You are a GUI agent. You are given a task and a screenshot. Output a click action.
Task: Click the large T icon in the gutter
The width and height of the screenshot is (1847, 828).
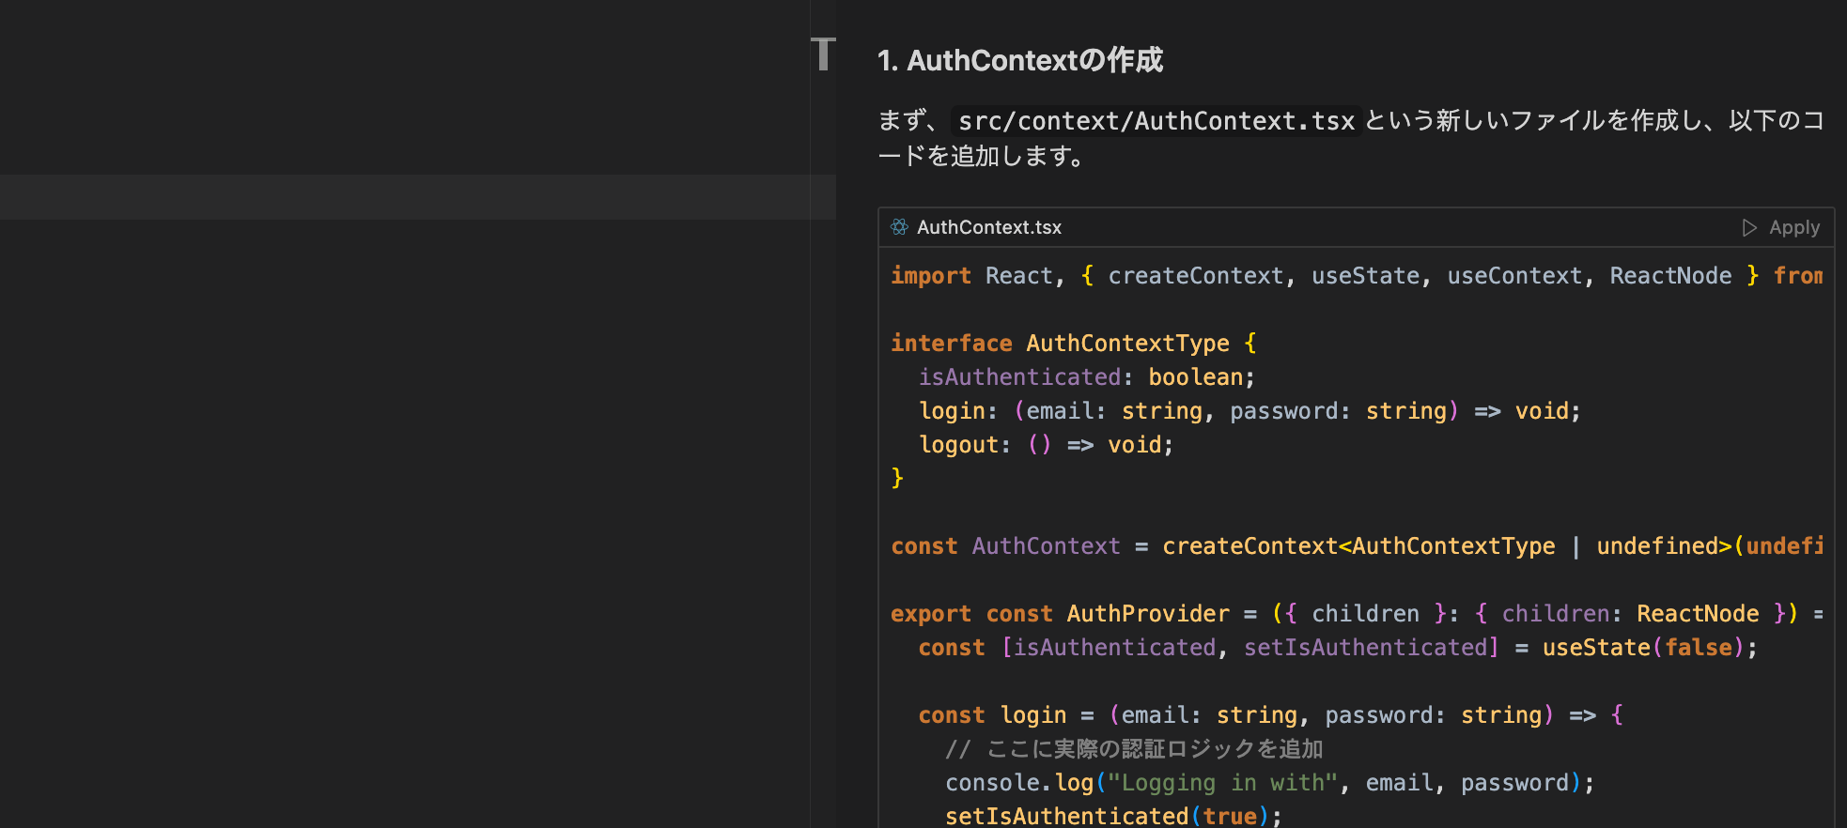coord(823,54)
